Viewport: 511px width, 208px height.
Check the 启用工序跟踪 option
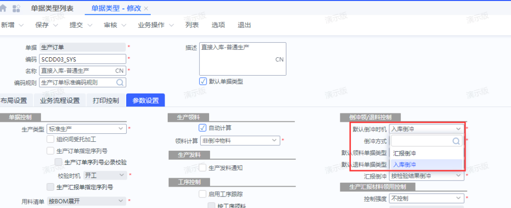tap(203, 194)
